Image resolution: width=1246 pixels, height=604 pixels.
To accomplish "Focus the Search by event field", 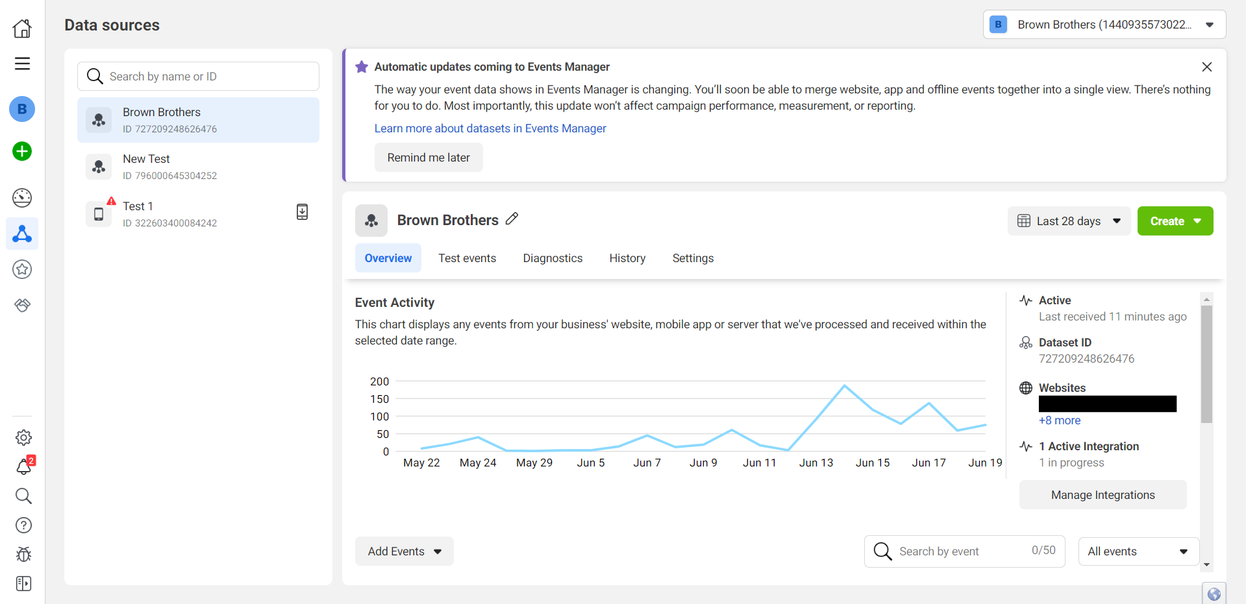I will (964, 551).
